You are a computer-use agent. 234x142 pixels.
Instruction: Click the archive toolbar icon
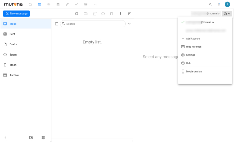click(x=95, y=14)
